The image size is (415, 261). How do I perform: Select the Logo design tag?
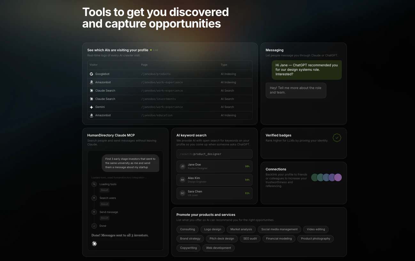[x=213, y=229]
